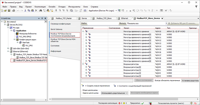Click the Paste clipboard icon
Screen dimensions: 200x105
coord(33,11)
